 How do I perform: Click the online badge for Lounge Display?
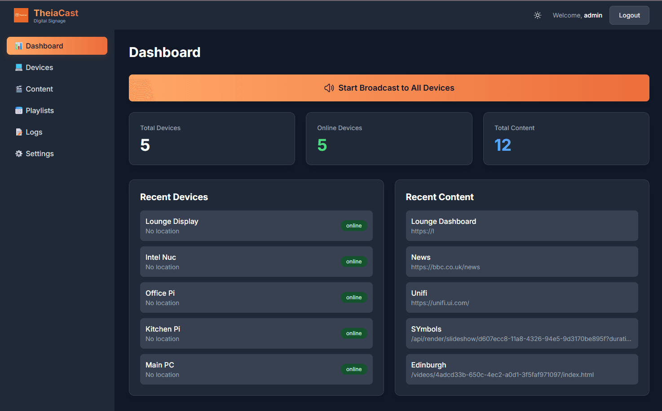[354, 226]
